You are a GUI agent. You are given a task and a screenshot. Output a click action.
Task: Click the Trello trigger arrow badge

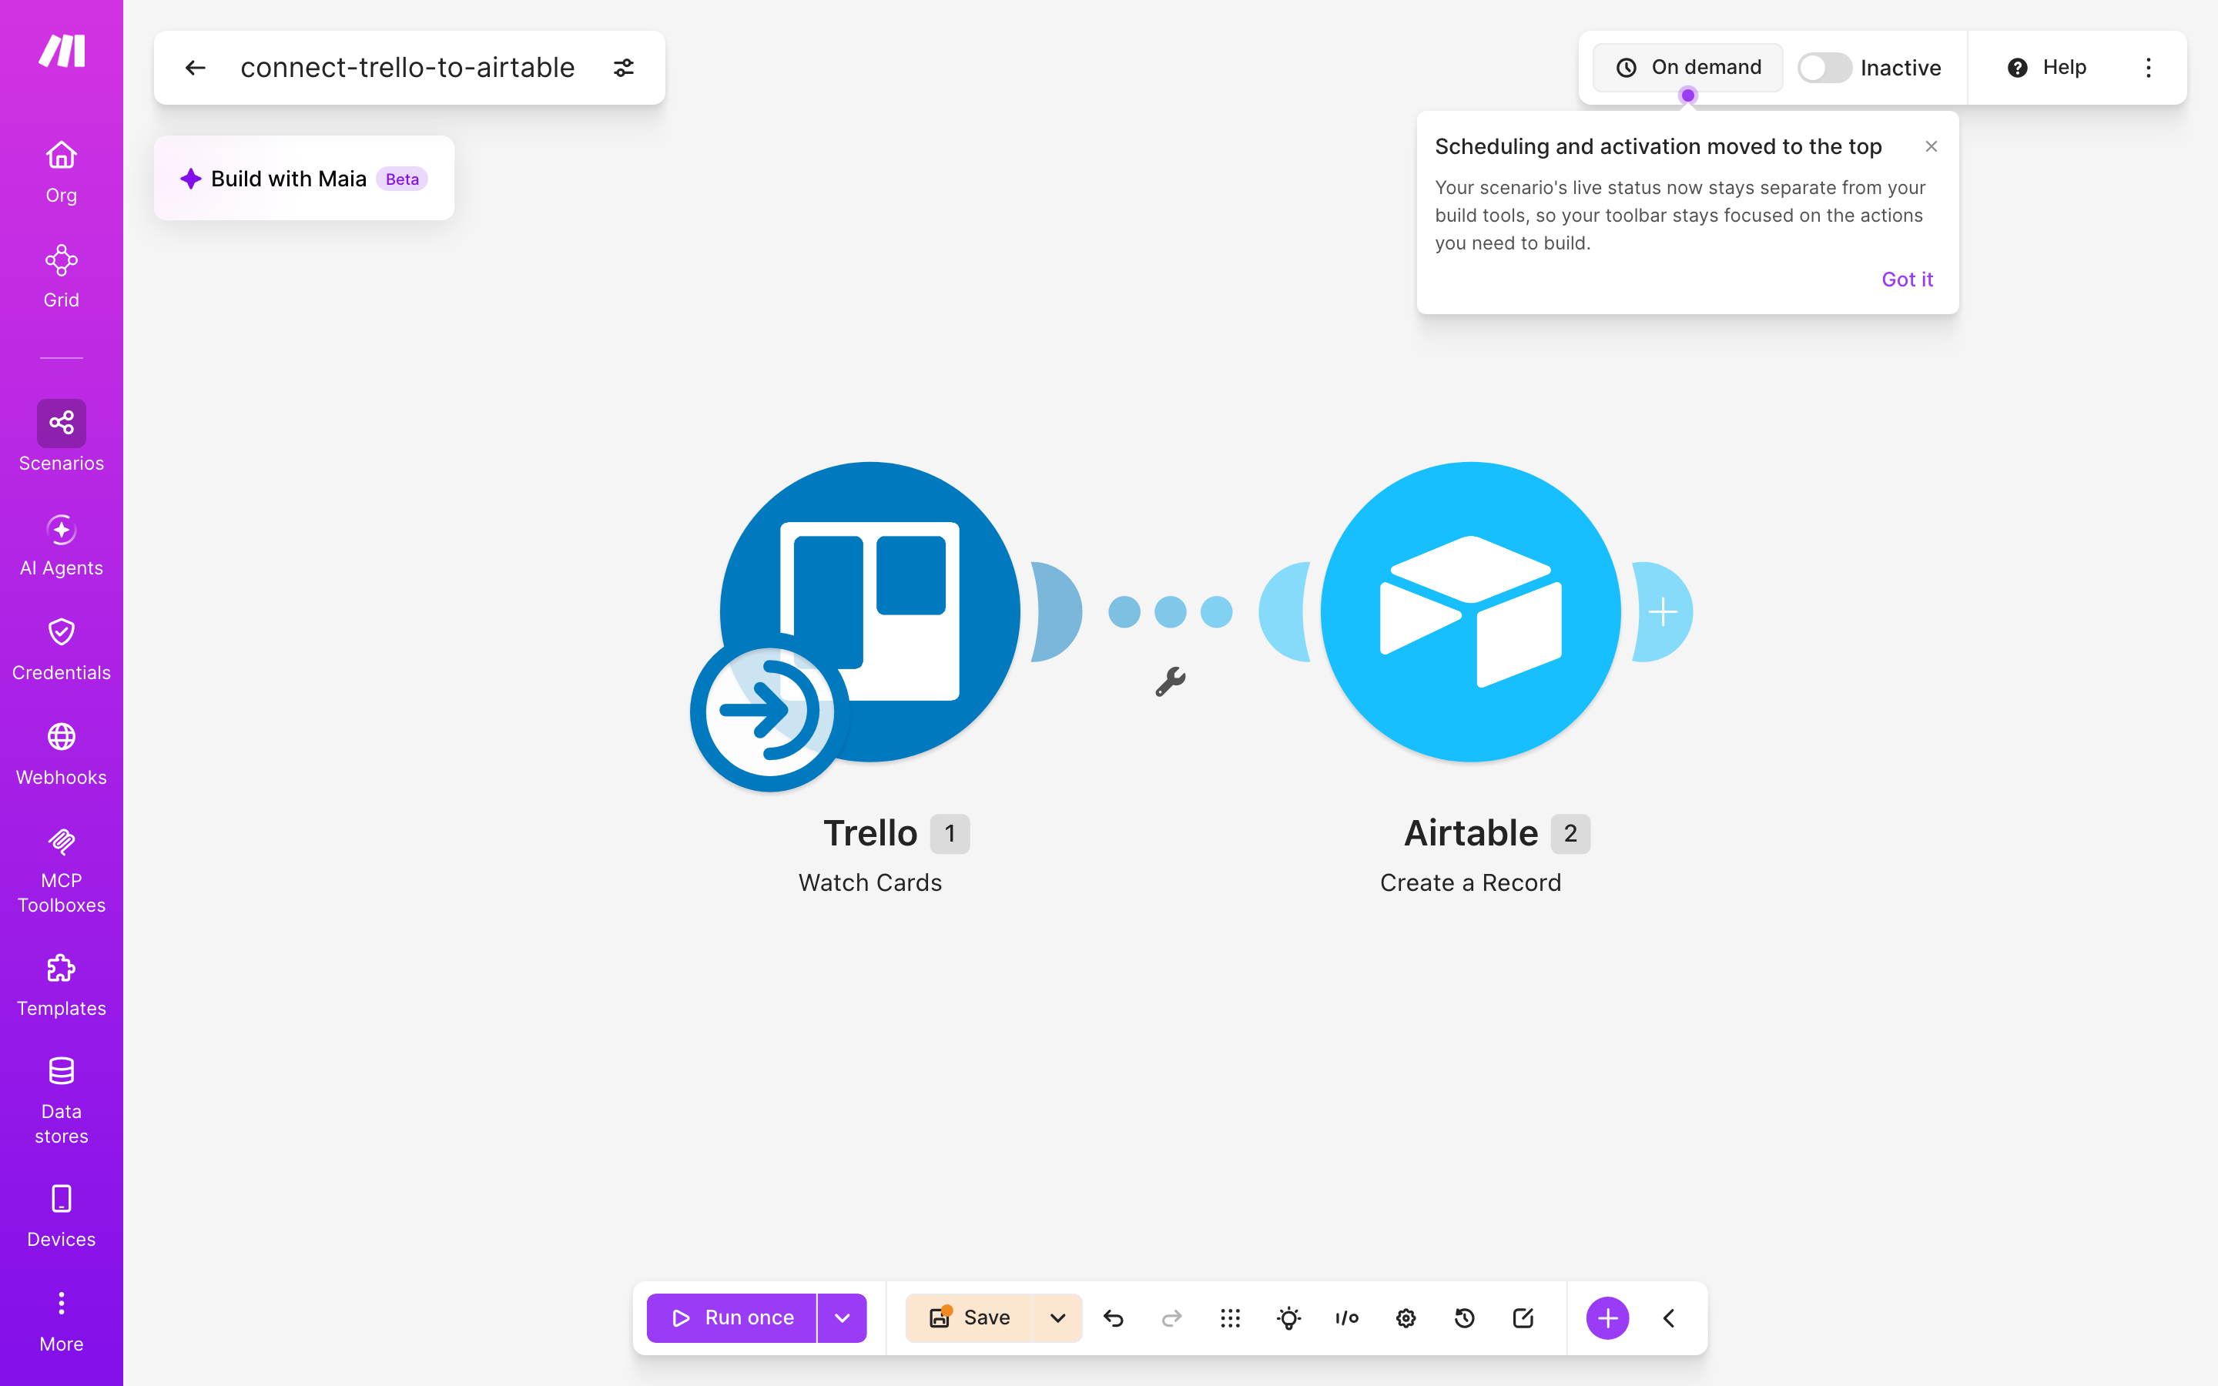pos(770,711)
